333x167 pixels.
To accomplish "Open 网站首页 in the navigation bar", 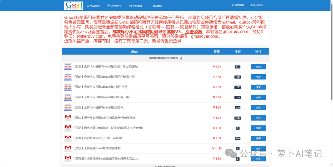I will coord(93,6).
